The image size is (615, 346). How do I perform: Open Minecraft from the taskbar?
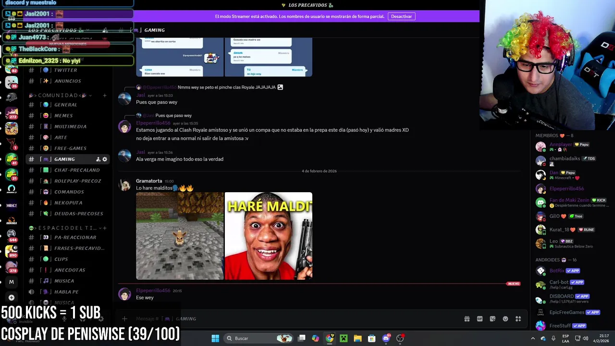344,338
